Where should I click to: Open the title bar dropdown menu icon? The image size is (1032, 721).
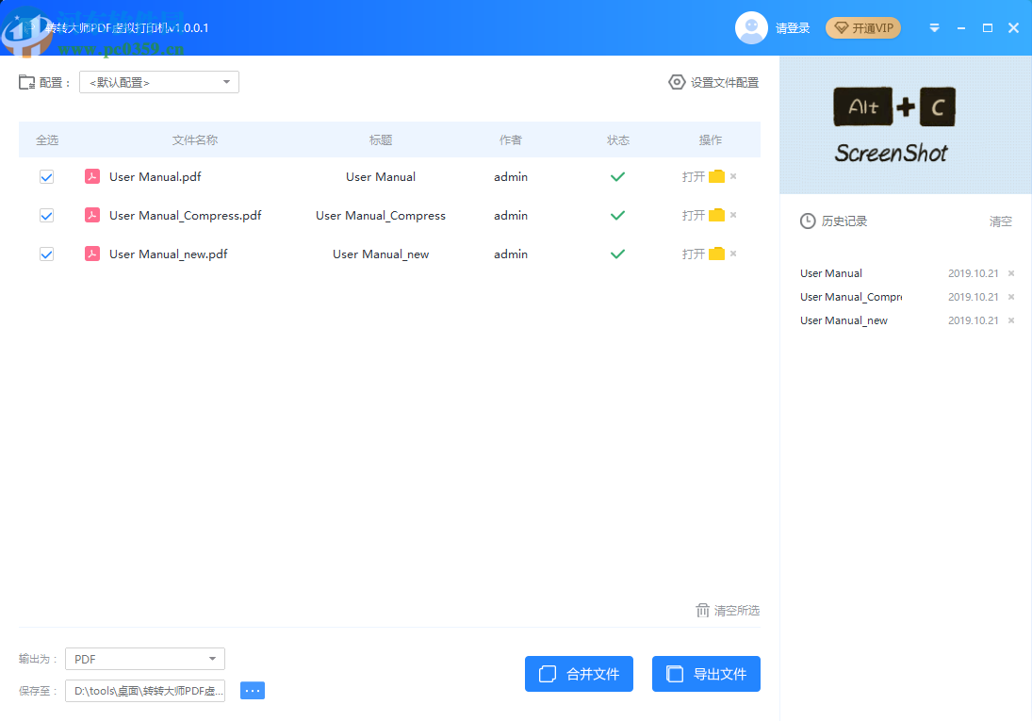click(x=934, y=27)
